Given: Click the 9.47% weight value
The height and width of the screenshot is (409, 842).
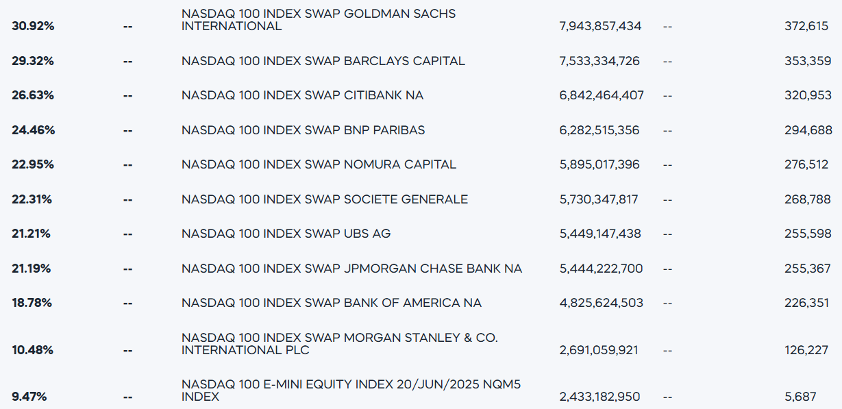Looking at the screenshot, I should [30, 396].
